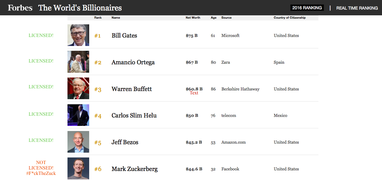
Task: Open the Warren Buffett name link
Action: [x=132, y=89]
